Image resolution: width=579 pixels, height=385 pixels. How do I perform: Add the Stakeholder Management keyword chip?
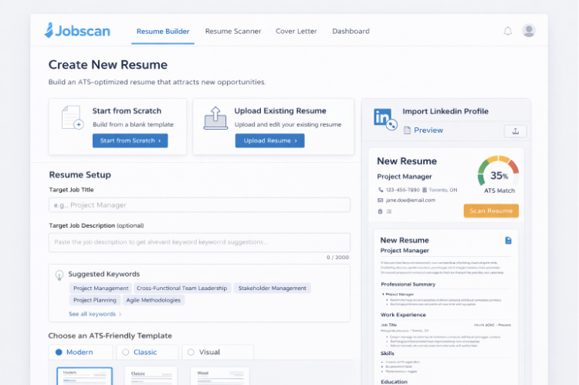273,288
